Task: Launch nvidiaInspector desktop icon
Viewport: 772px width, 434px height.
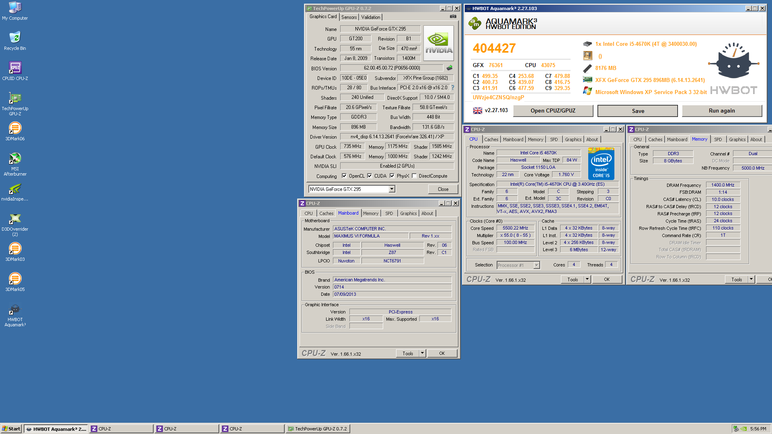Action: coord(15,192)
